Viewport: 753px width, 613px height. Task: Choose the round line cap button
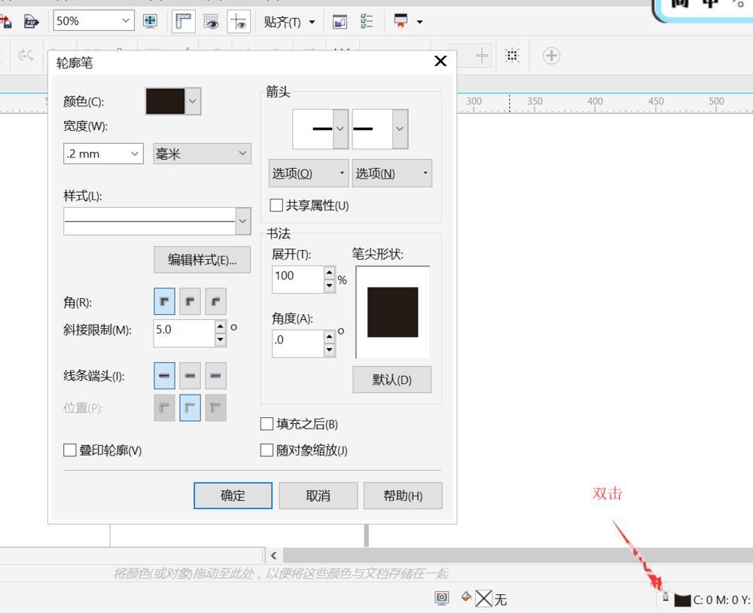[191, 375]
